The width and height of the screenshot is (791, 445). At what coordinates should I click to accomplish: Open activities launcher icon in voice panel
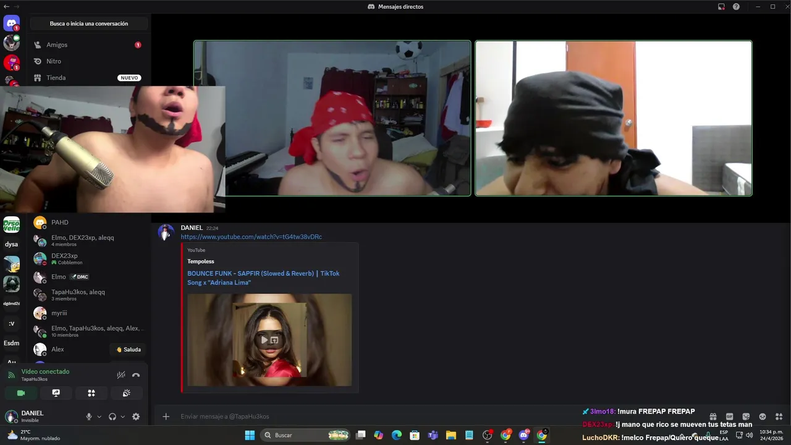click(x=91, y=393)
